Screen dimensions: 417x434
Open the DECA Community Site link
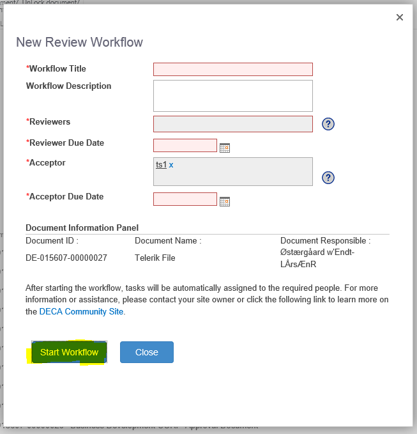[82, 312]
